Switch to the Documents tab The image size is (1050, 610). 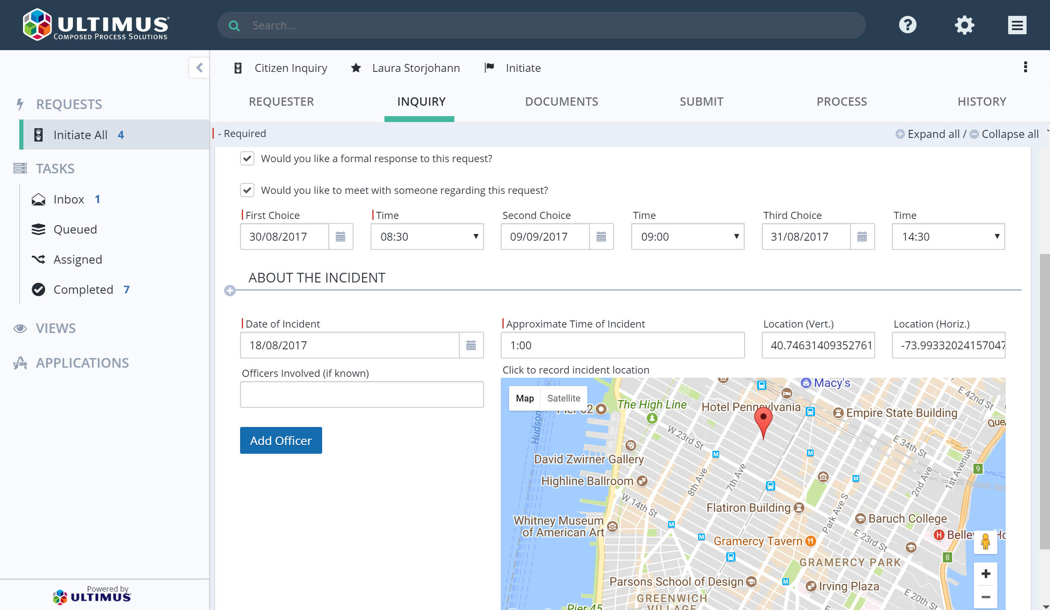[561, 102]
